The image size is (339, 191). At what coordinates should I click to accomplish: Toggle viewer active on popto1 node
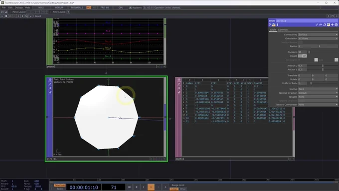tap(179, 80)
